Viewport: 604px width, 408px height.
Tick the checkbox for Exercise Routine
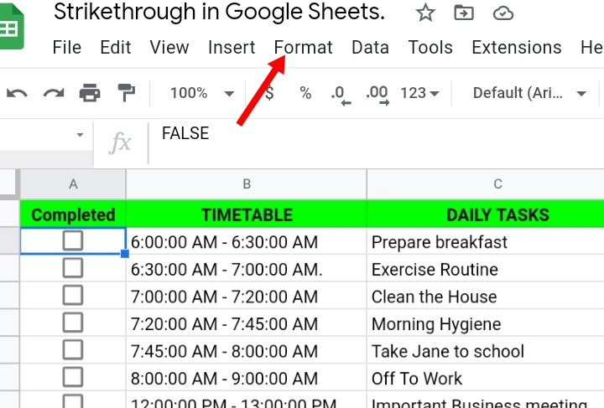click(73, 268)
